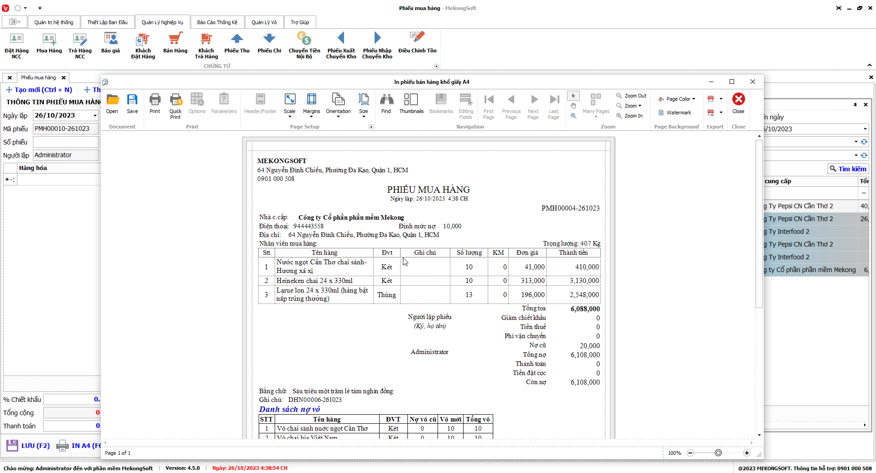Open the Quản trị hệ thống tab
Screen dimensions: 876x473
pyautogui.click(x=53, y=22)
